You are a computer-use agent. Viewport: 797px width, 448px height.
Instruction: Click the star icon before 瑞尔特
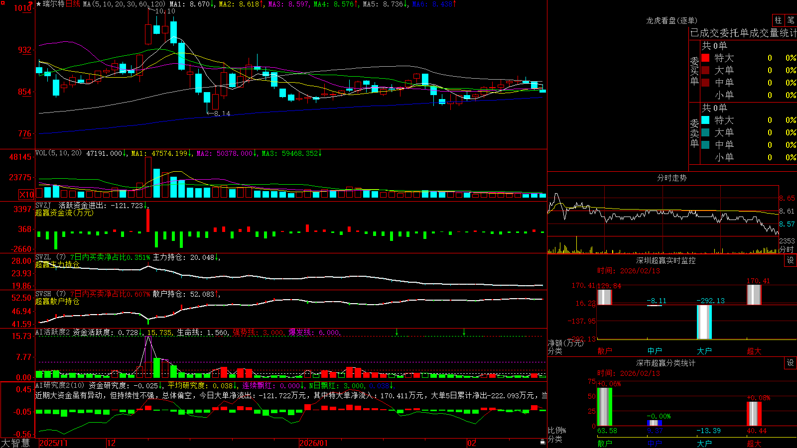pyautogui.click(x=39, y=4)
